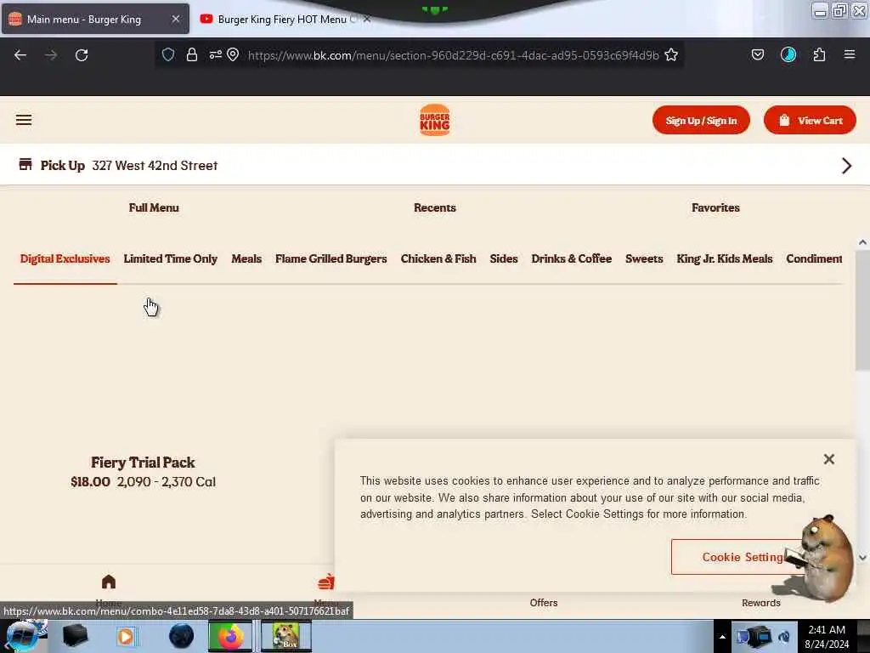Select the Flame Grilled Burgers category
870x653 pixels.
click(330, 258)
